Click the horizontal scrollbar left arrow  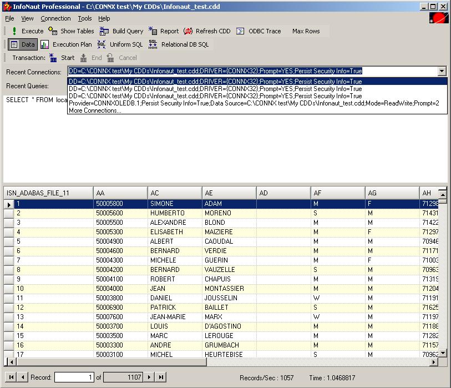tap(11, 362)
